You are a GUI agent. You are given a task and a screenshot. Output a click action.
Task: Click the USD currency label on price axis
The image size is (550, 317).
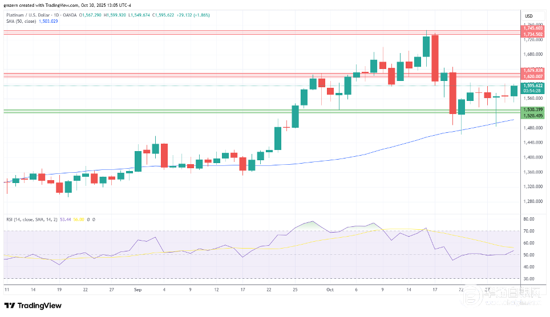click(528, 15)
